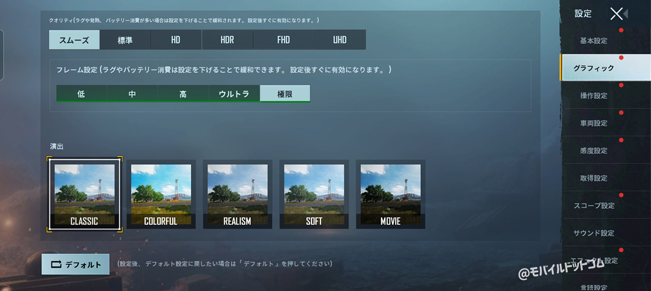Switch quality to HDR
This screenshot has height=291, width=651.
click(x=227, y=40)
